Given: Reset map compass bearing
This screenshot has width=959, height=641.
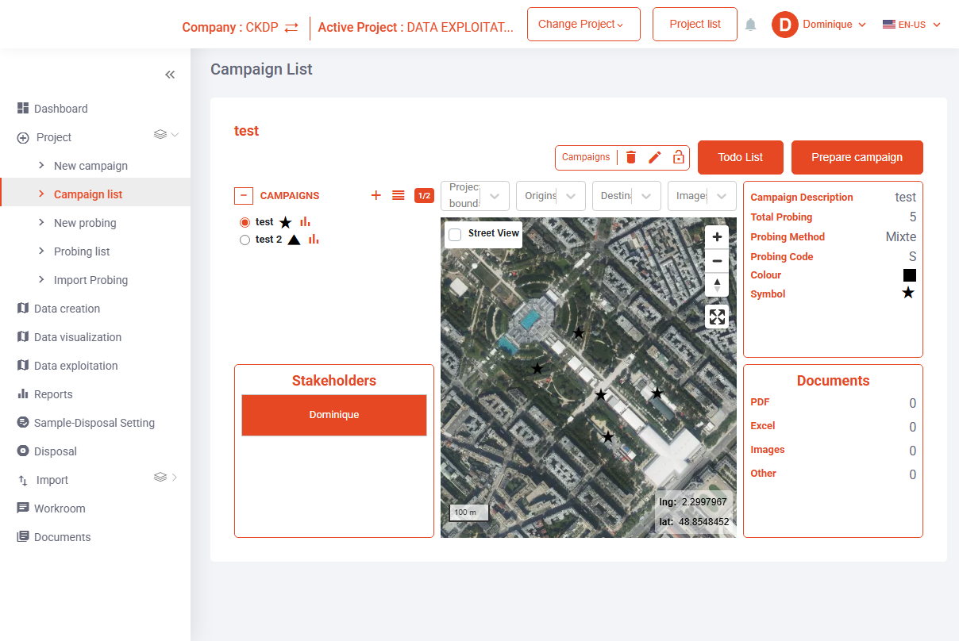Looking at the screenshot, I should tap(717, 285).
